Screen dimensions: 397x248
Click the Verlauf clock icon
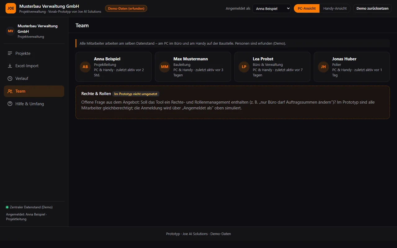coord(10,78)
